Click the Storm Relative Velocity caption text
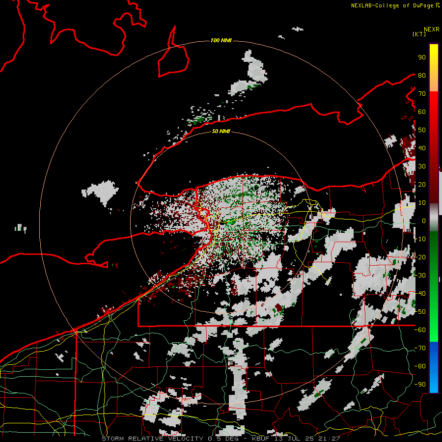Viewport: 442px width, 442px height. click(221, 439)
